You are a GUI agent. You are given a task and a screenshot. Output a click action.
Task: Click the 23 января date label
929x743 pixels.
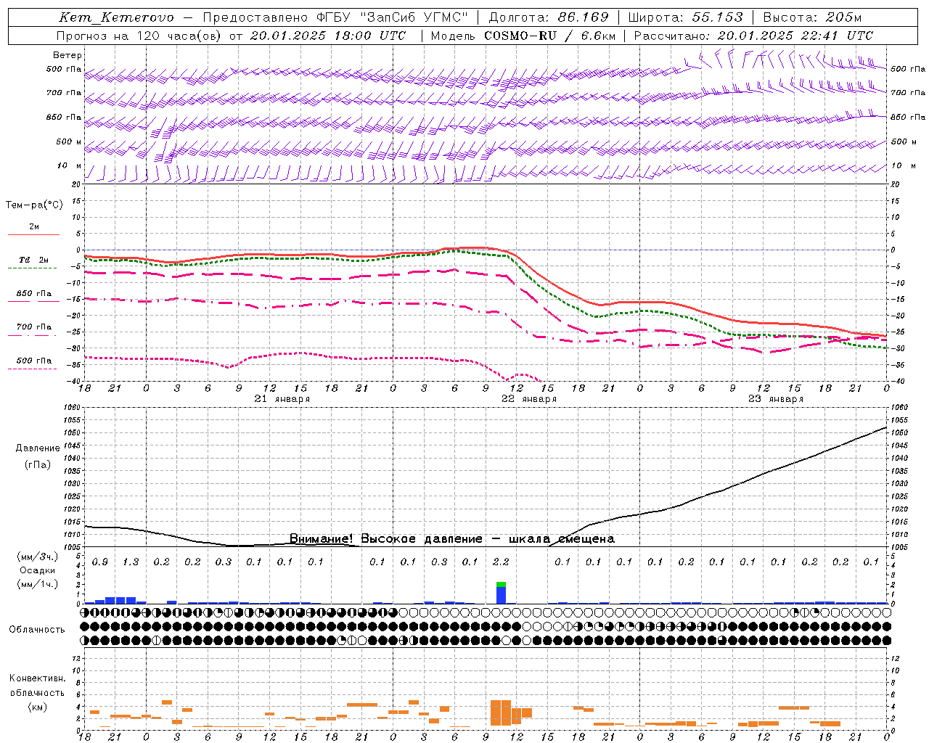(x=776, y=399)
